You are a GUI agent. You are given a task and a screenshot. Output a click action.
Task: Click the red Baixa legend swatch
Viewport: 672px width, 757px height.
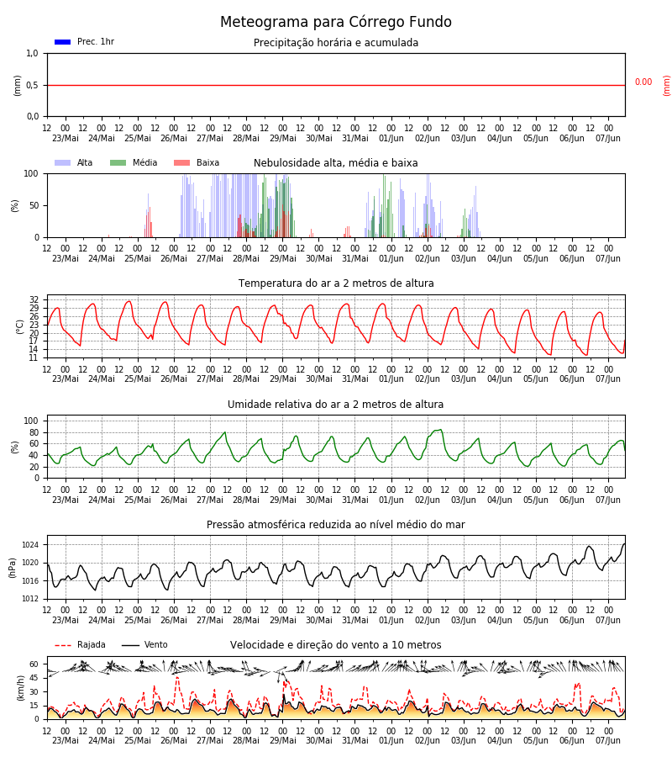click(181, 162)
